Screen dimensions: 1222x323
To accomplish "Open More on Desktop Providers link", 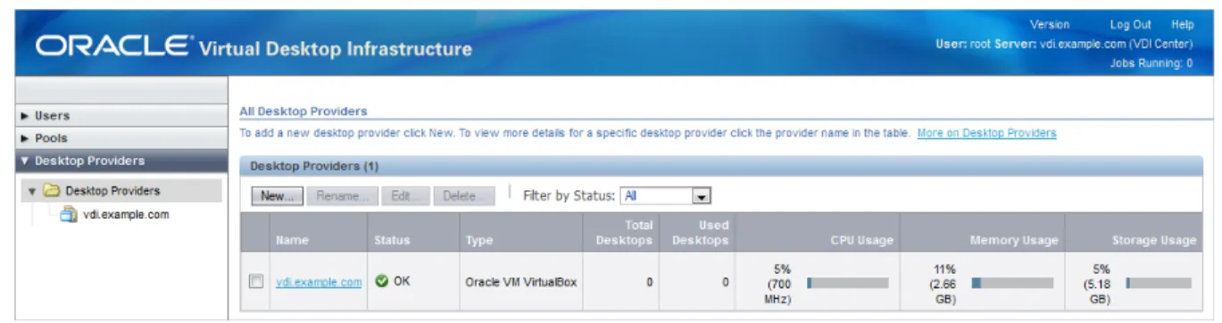I will pos(986,133).
